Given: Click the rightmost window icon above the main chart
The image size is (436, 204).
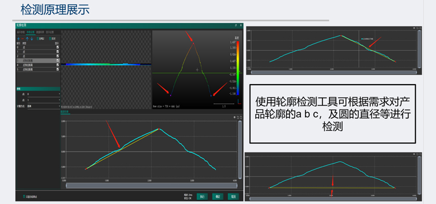Looking at the screenshot, I should click(241, 117).
